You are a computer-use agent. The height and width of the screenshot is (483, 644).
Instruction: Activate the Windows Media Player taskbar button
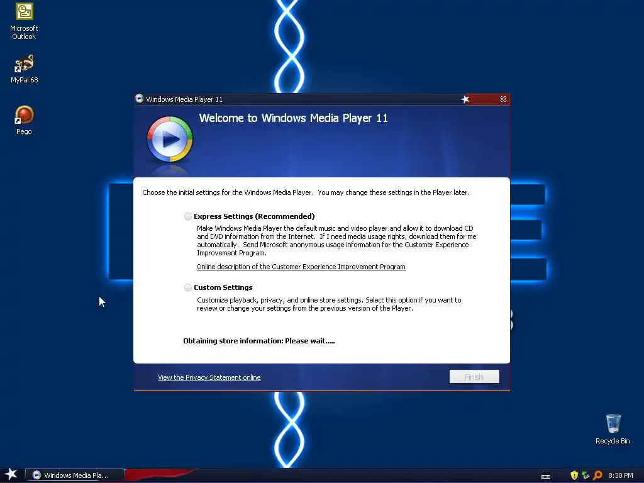pos(75,475)
